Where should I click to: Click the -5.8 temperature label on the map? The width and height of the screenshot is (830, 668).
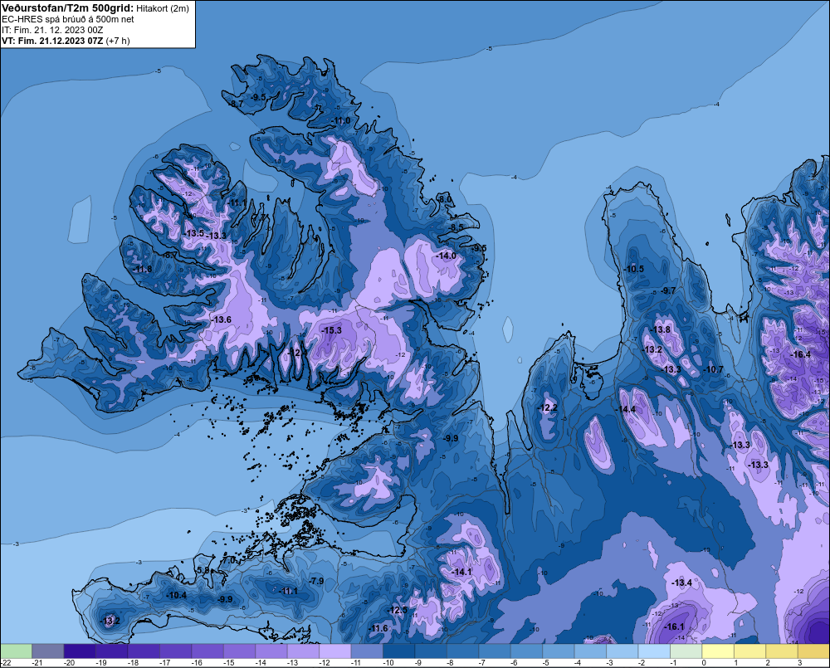(203, 571)
